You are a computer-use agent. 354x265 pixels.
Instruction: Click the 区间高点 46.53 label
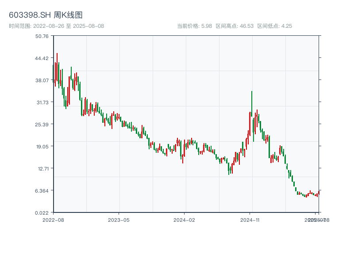pos(235,26)
